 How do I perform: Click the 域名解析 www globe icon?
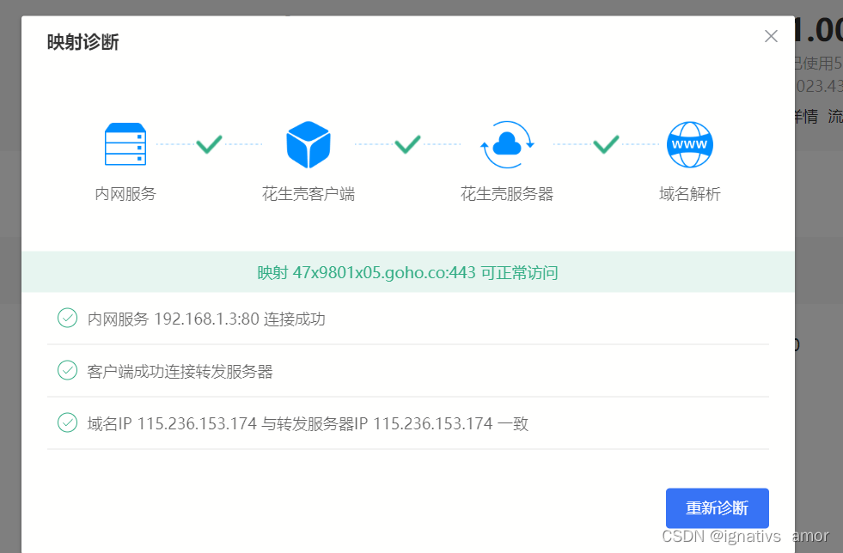(x=690, y=144)
